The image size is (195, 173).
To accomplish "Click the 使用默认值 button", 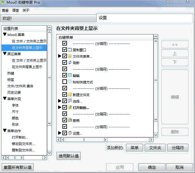I will click(x=69, y=156).
